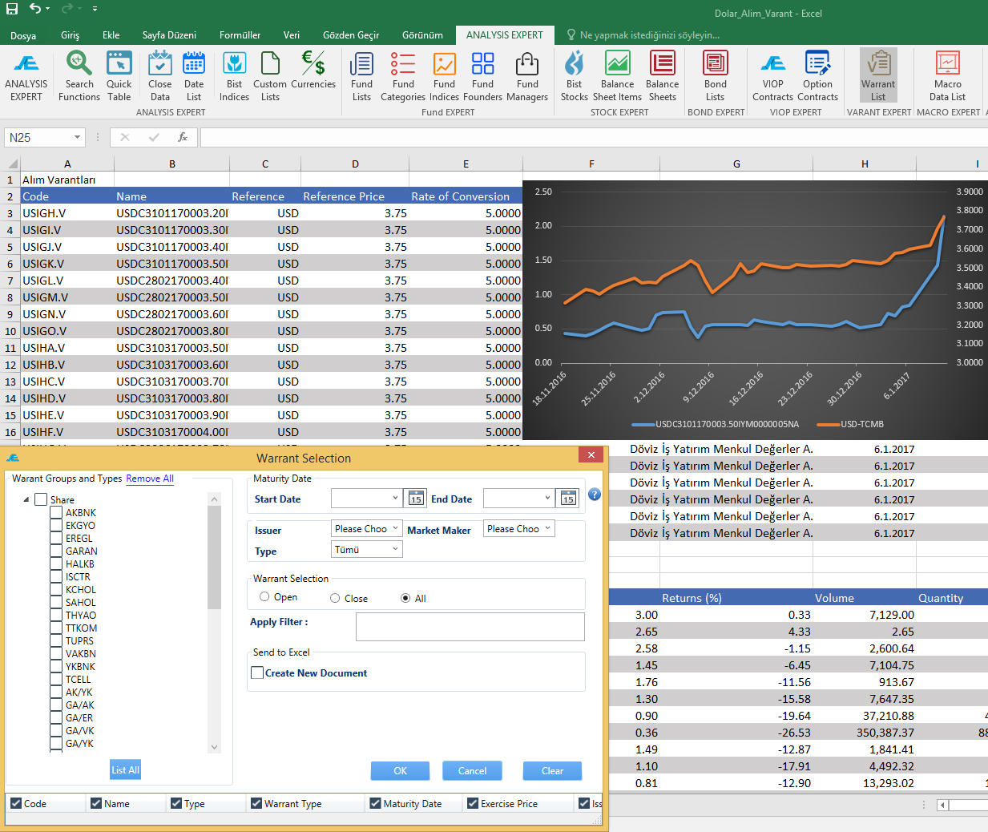This screenshot has height=832, width=988.
Task: Click the Balance Sheet Items icon
Action: coord(617,75)
